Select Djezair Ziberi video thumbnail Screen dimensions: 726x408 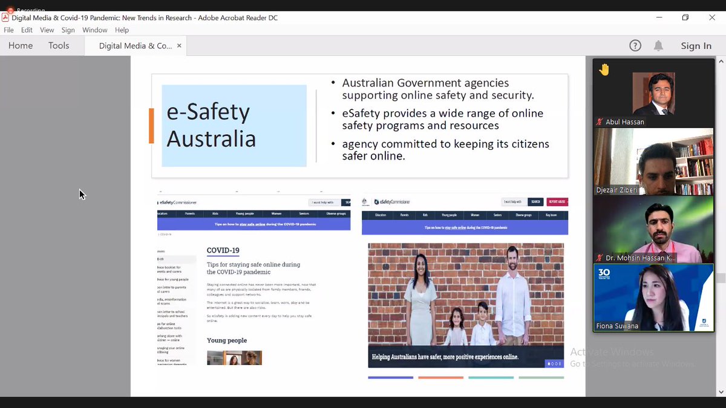point(653,161)
